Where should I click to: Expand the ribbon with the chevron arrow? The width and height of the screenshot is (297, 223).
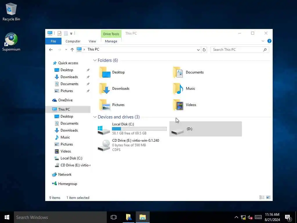(x=263, y=41)
